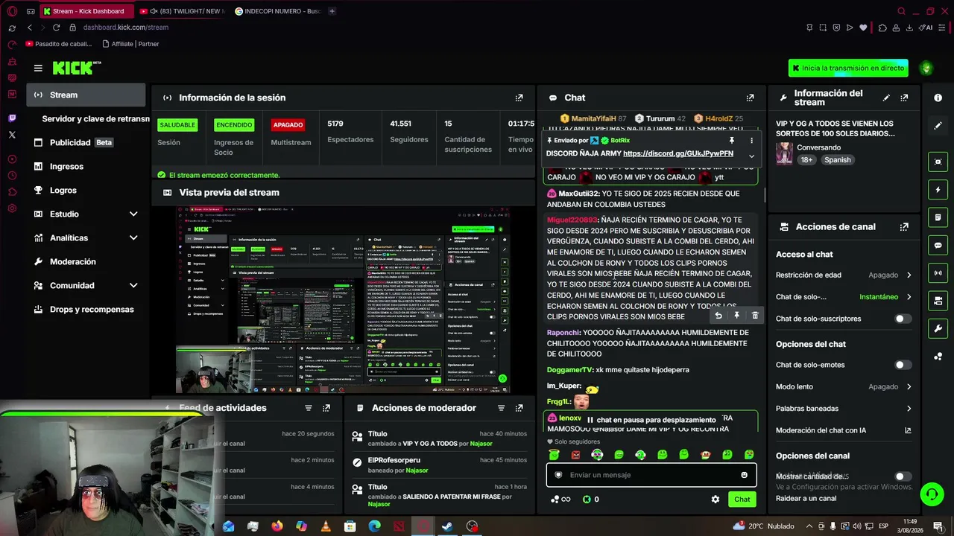Select Stream in the sidebar
The image size is (954, 536).
pos(86,95)
